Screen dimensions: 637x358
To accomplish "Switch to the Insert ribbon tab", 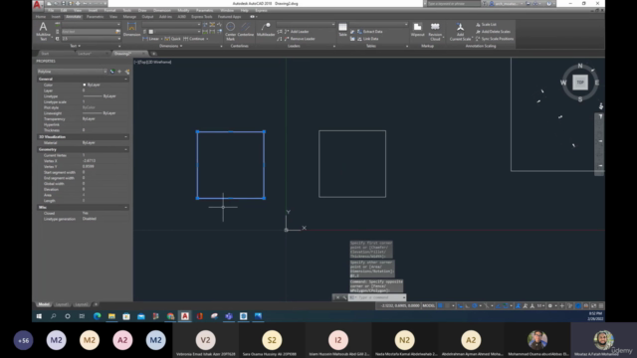I will click(56, 17).
